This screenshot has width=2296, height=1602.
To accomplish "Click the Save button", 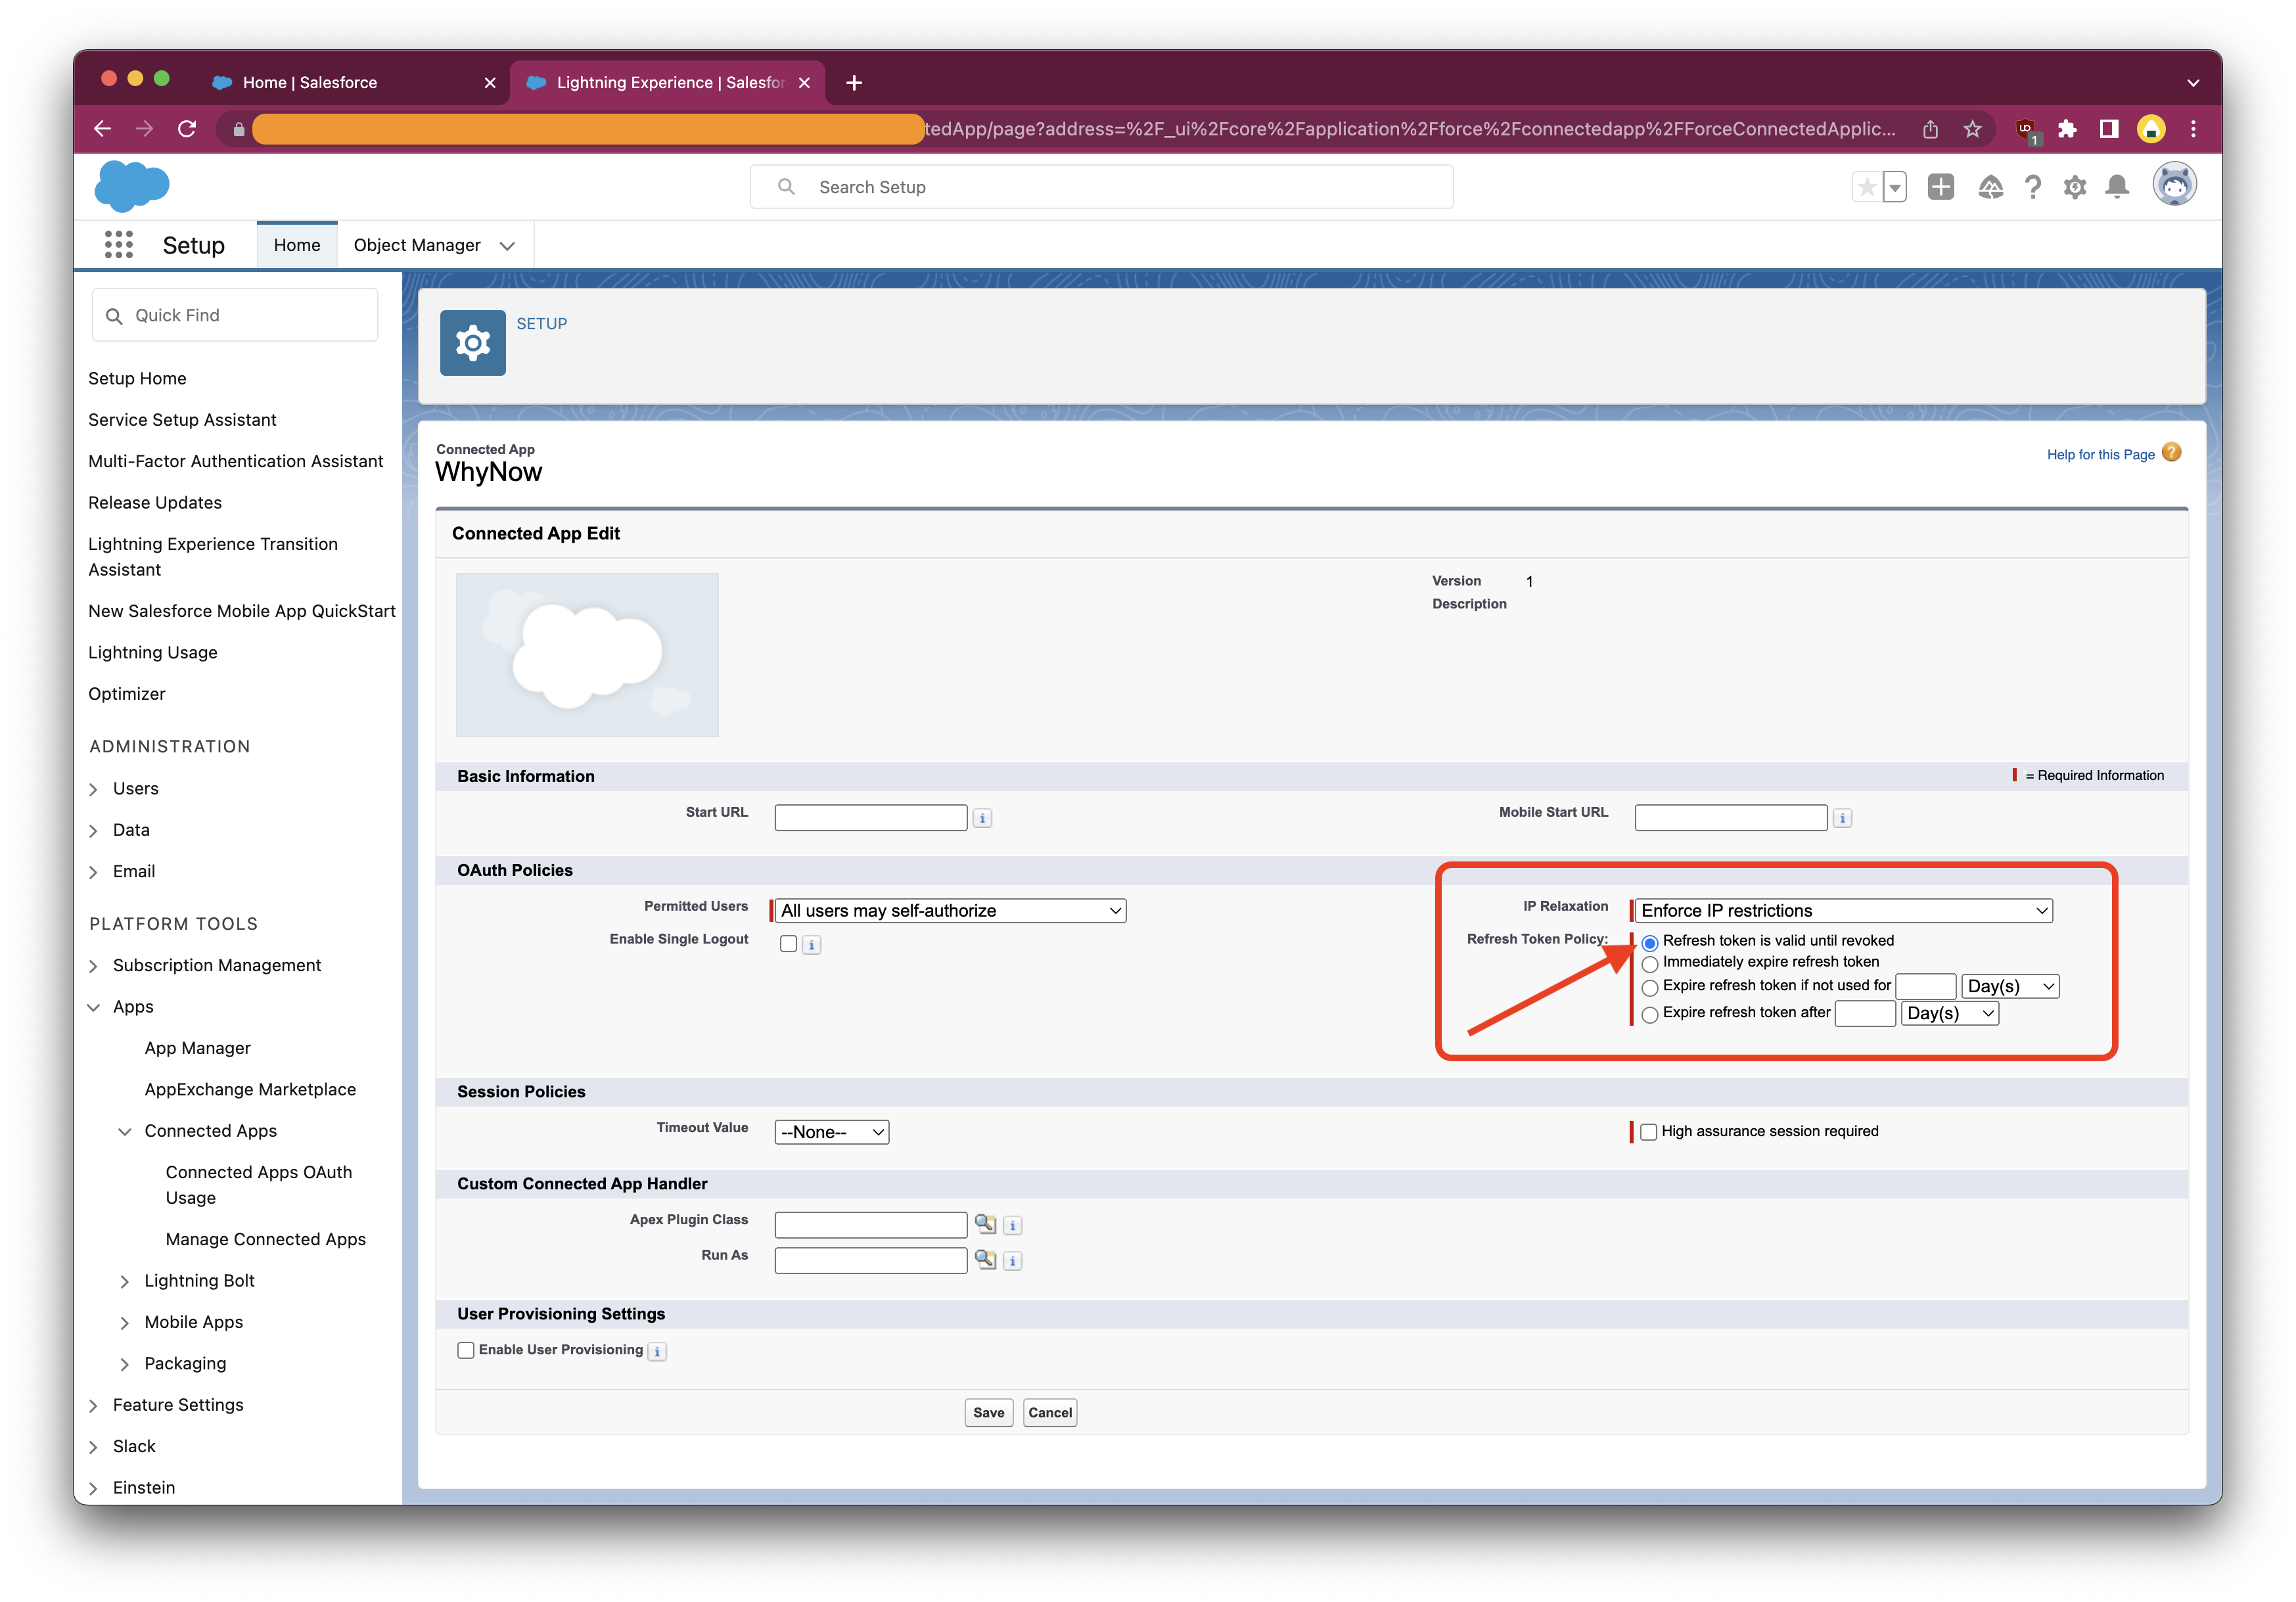I will (988, 1414).
